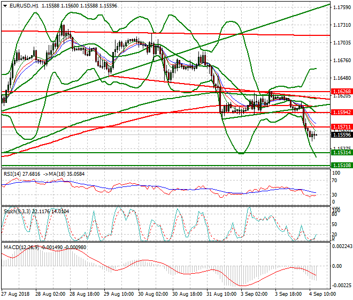This screenshot has height=300, width=353.
Task: Click the 3 Sep 18:00 time label
Action: (288, 294)
